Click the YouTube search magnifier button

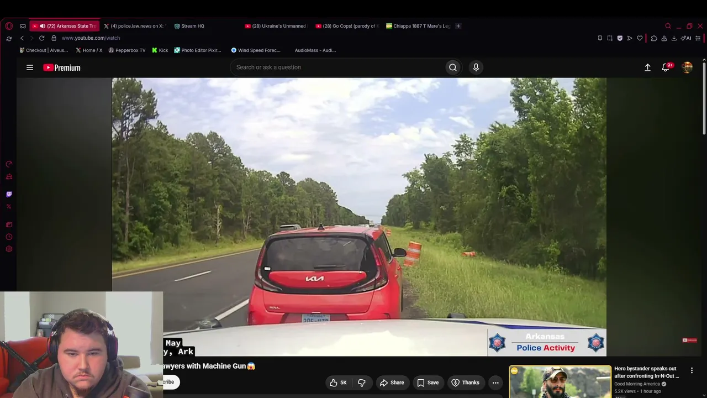[x=453, y=67]
